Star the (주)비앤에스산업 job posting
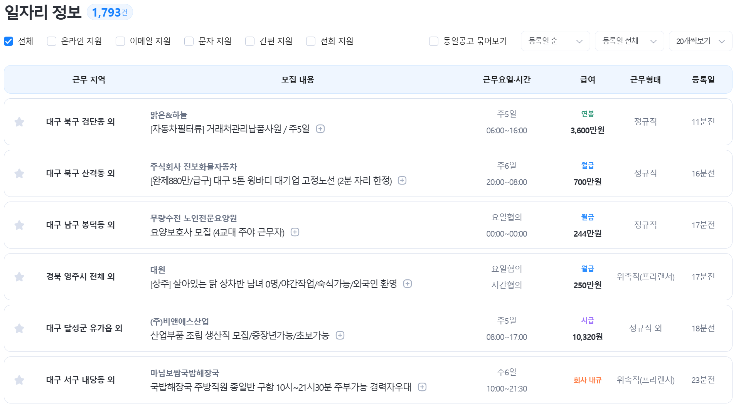 (x=19, y=329)
